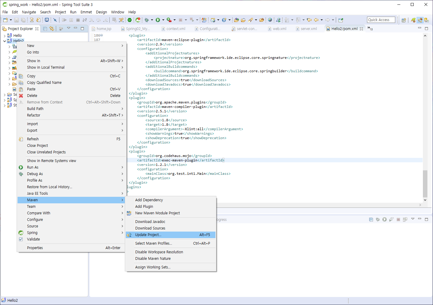
Task: Click the green Run button in toolbar
Action: pyautogui.click(x=158, y=20)
